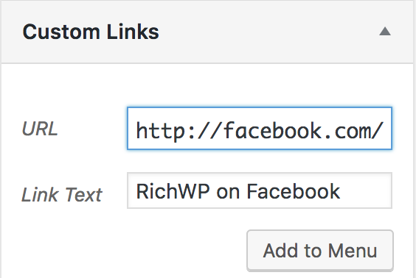Focus the URL input field

[x=260, y=128]
